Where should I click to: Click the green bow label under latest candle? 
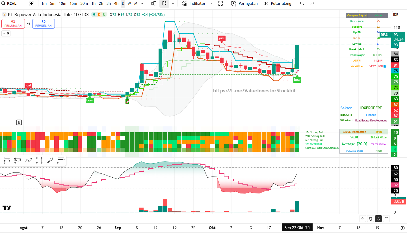pos(297,80)
